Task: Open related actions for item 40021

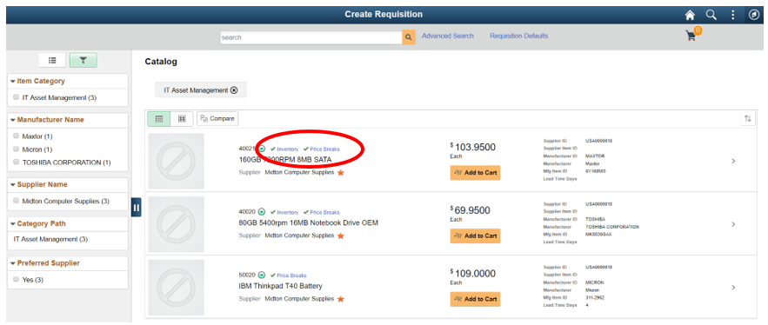Action: (262, 149)
